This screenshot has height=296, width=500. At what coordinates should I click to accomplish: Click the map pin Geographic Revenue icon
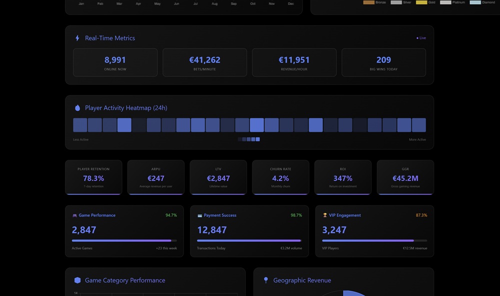click(266, 280)
